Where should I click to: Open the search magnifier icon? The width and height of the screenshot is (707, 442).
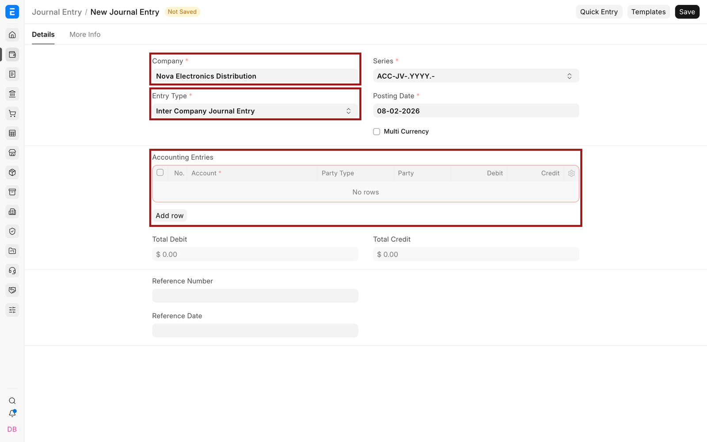[x=12, y=401]
